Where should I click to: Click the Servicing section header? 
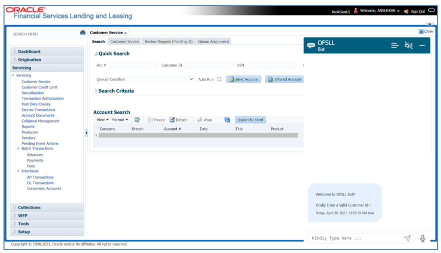[47, 67]
